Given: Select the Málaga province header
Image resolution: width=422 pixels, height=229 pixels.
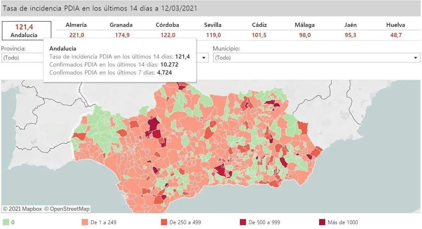Looking at the screenshot, I should point(305,25).
